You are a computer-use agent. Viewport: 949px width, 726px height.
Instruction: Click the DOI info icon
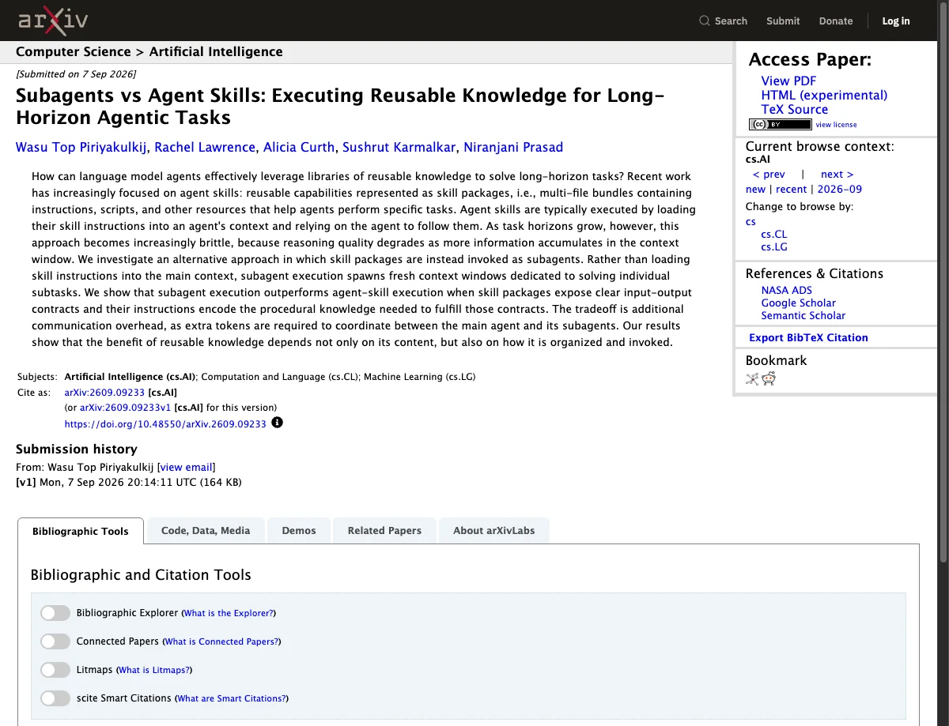click(x=277, y=423)
